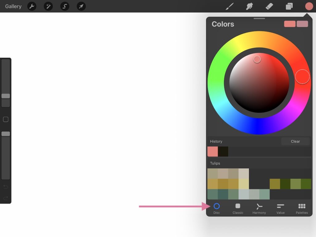Activate the Transform arrow tool
The height and width of the screenshot is (237, 316).
81,6
